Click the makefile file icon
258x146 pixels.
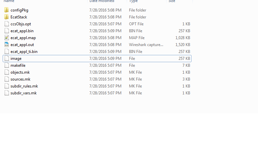click(x=7, y=65)
